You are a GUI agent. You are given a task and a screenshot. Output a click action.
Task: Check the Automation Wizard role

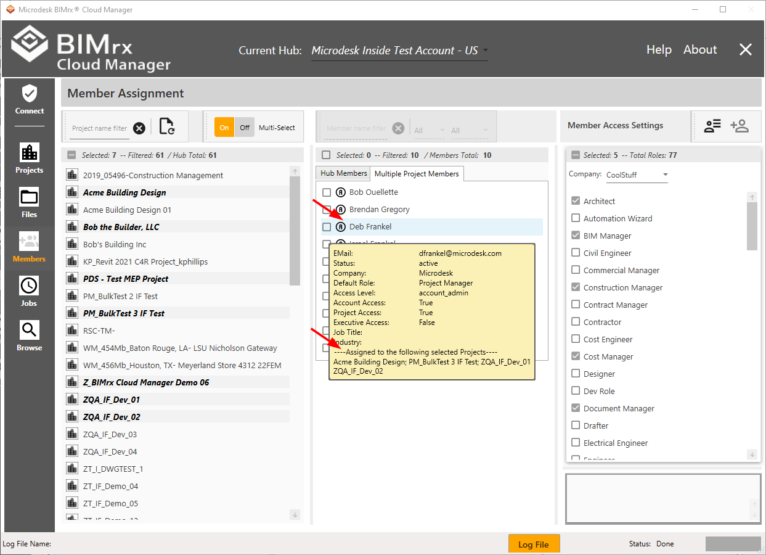[x=576, y=218]
